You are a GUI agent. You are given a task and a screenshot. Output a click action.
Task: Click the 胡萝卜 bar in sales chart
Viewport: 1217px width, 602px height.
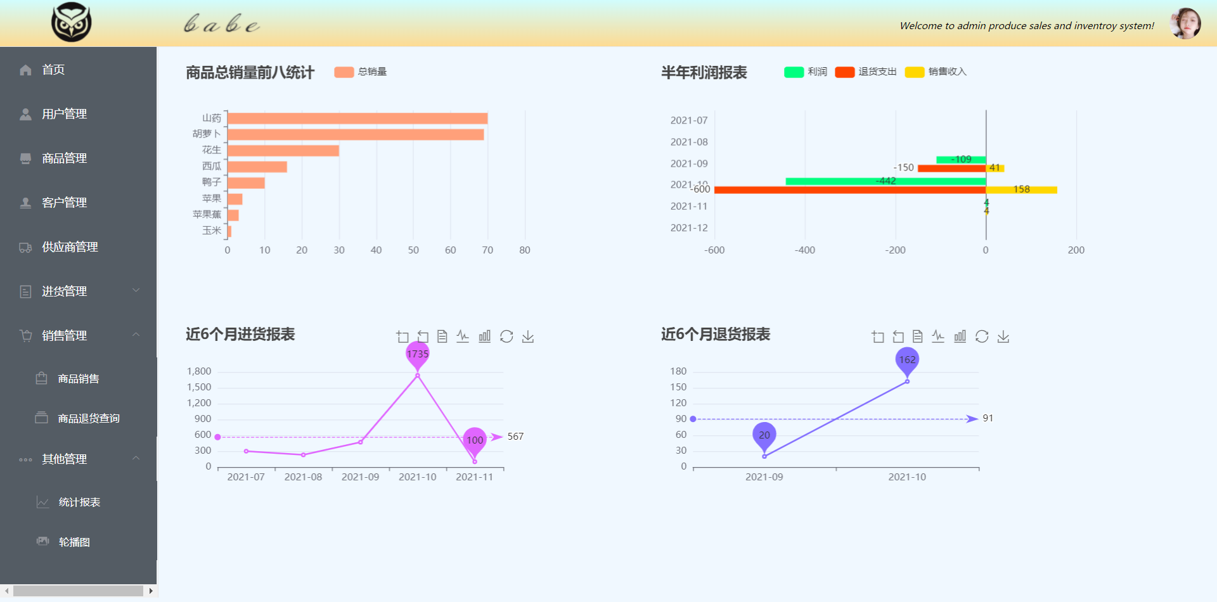[356, 134]
